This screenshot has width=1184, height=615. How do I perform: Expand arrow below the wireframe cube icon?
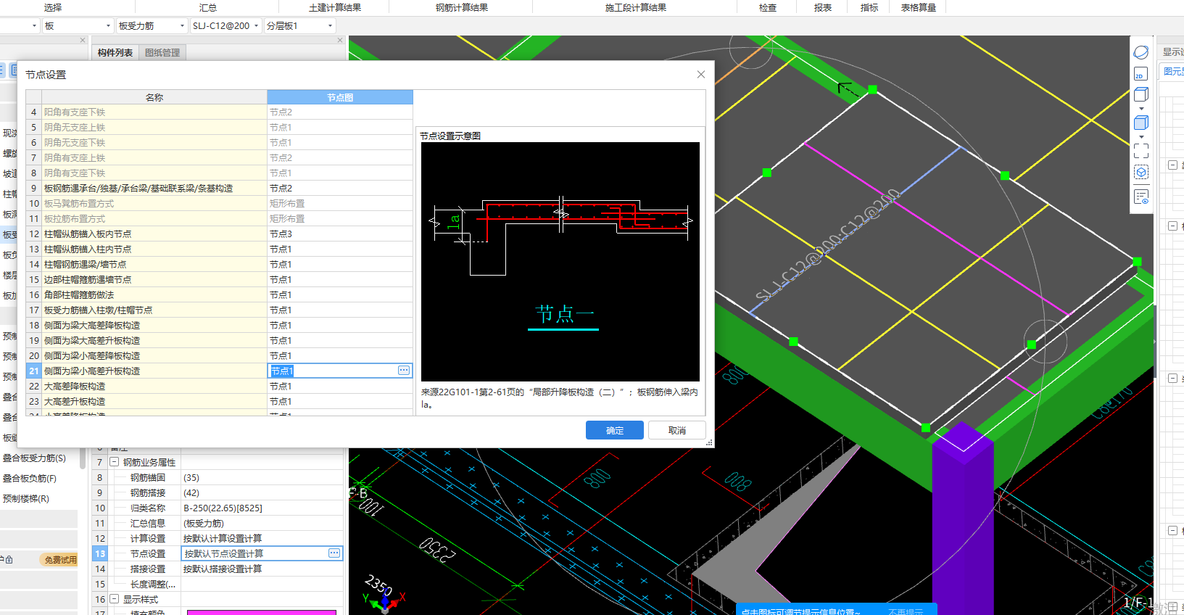point(1141,109)
